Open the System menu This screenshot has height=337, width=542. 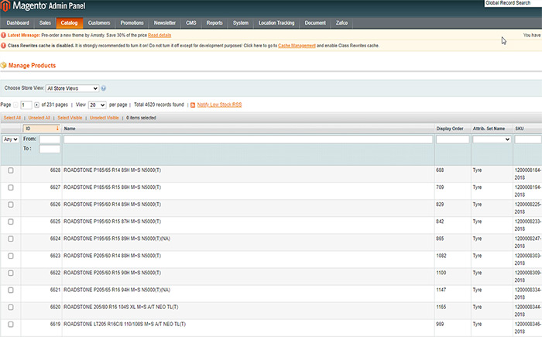pos(241,22)
